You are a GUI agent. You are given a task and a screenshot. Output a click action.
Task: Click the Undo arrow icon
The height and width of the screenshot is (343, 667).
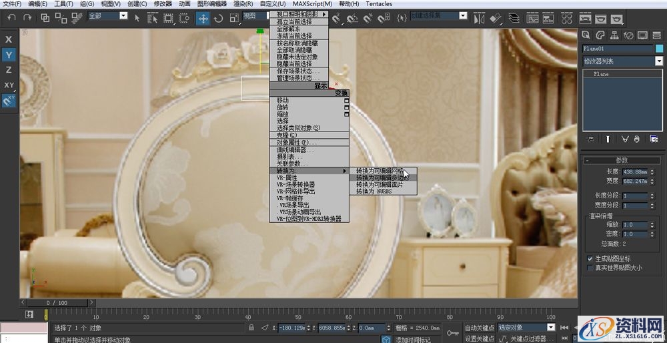tap(12, 18)
